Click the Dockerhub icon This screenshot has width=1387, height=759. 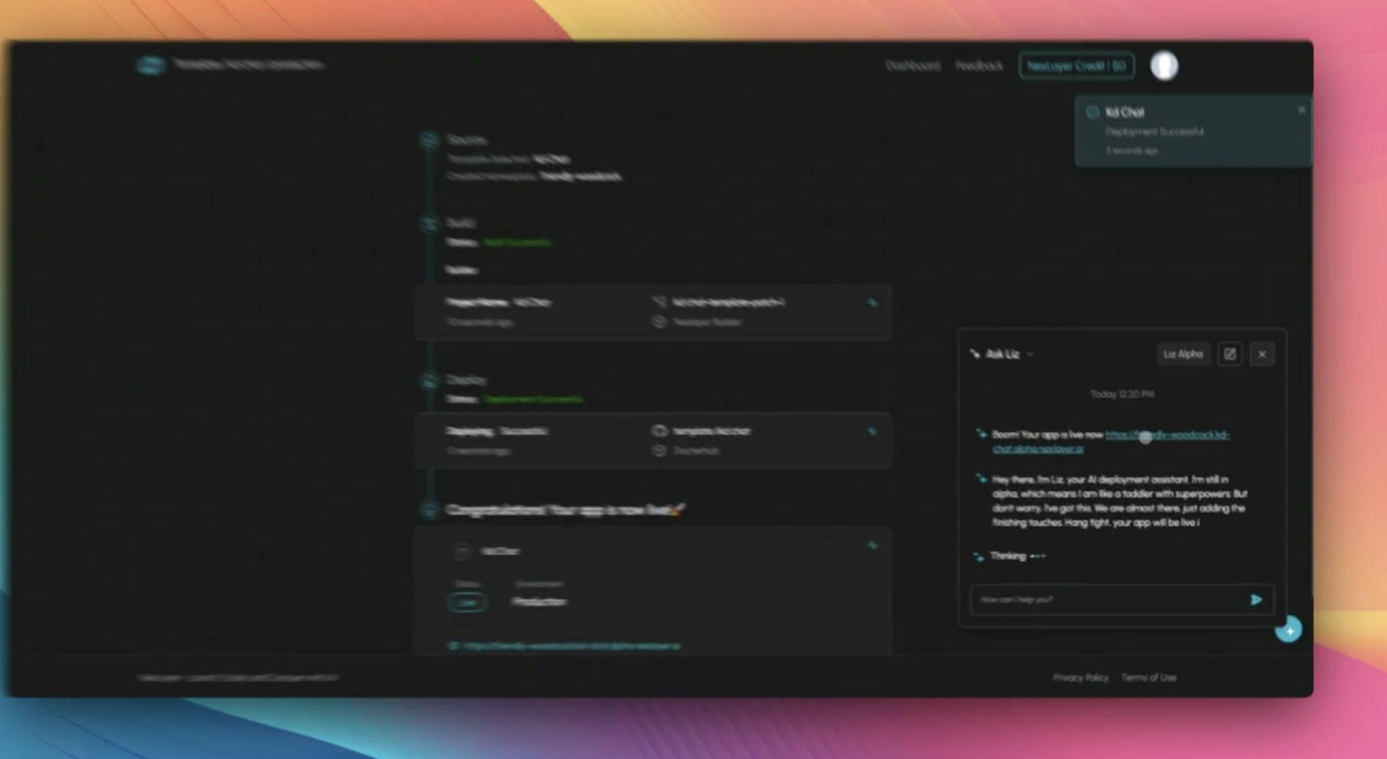click(659, 451)
